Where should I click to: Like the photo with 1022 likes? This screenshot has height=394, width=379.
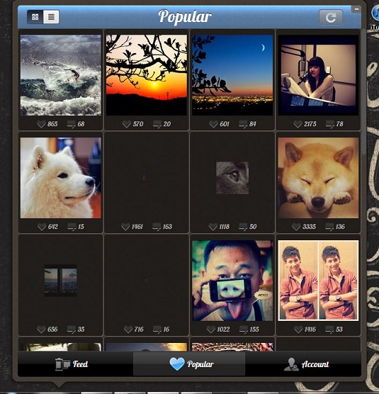[x=211, y=329]
